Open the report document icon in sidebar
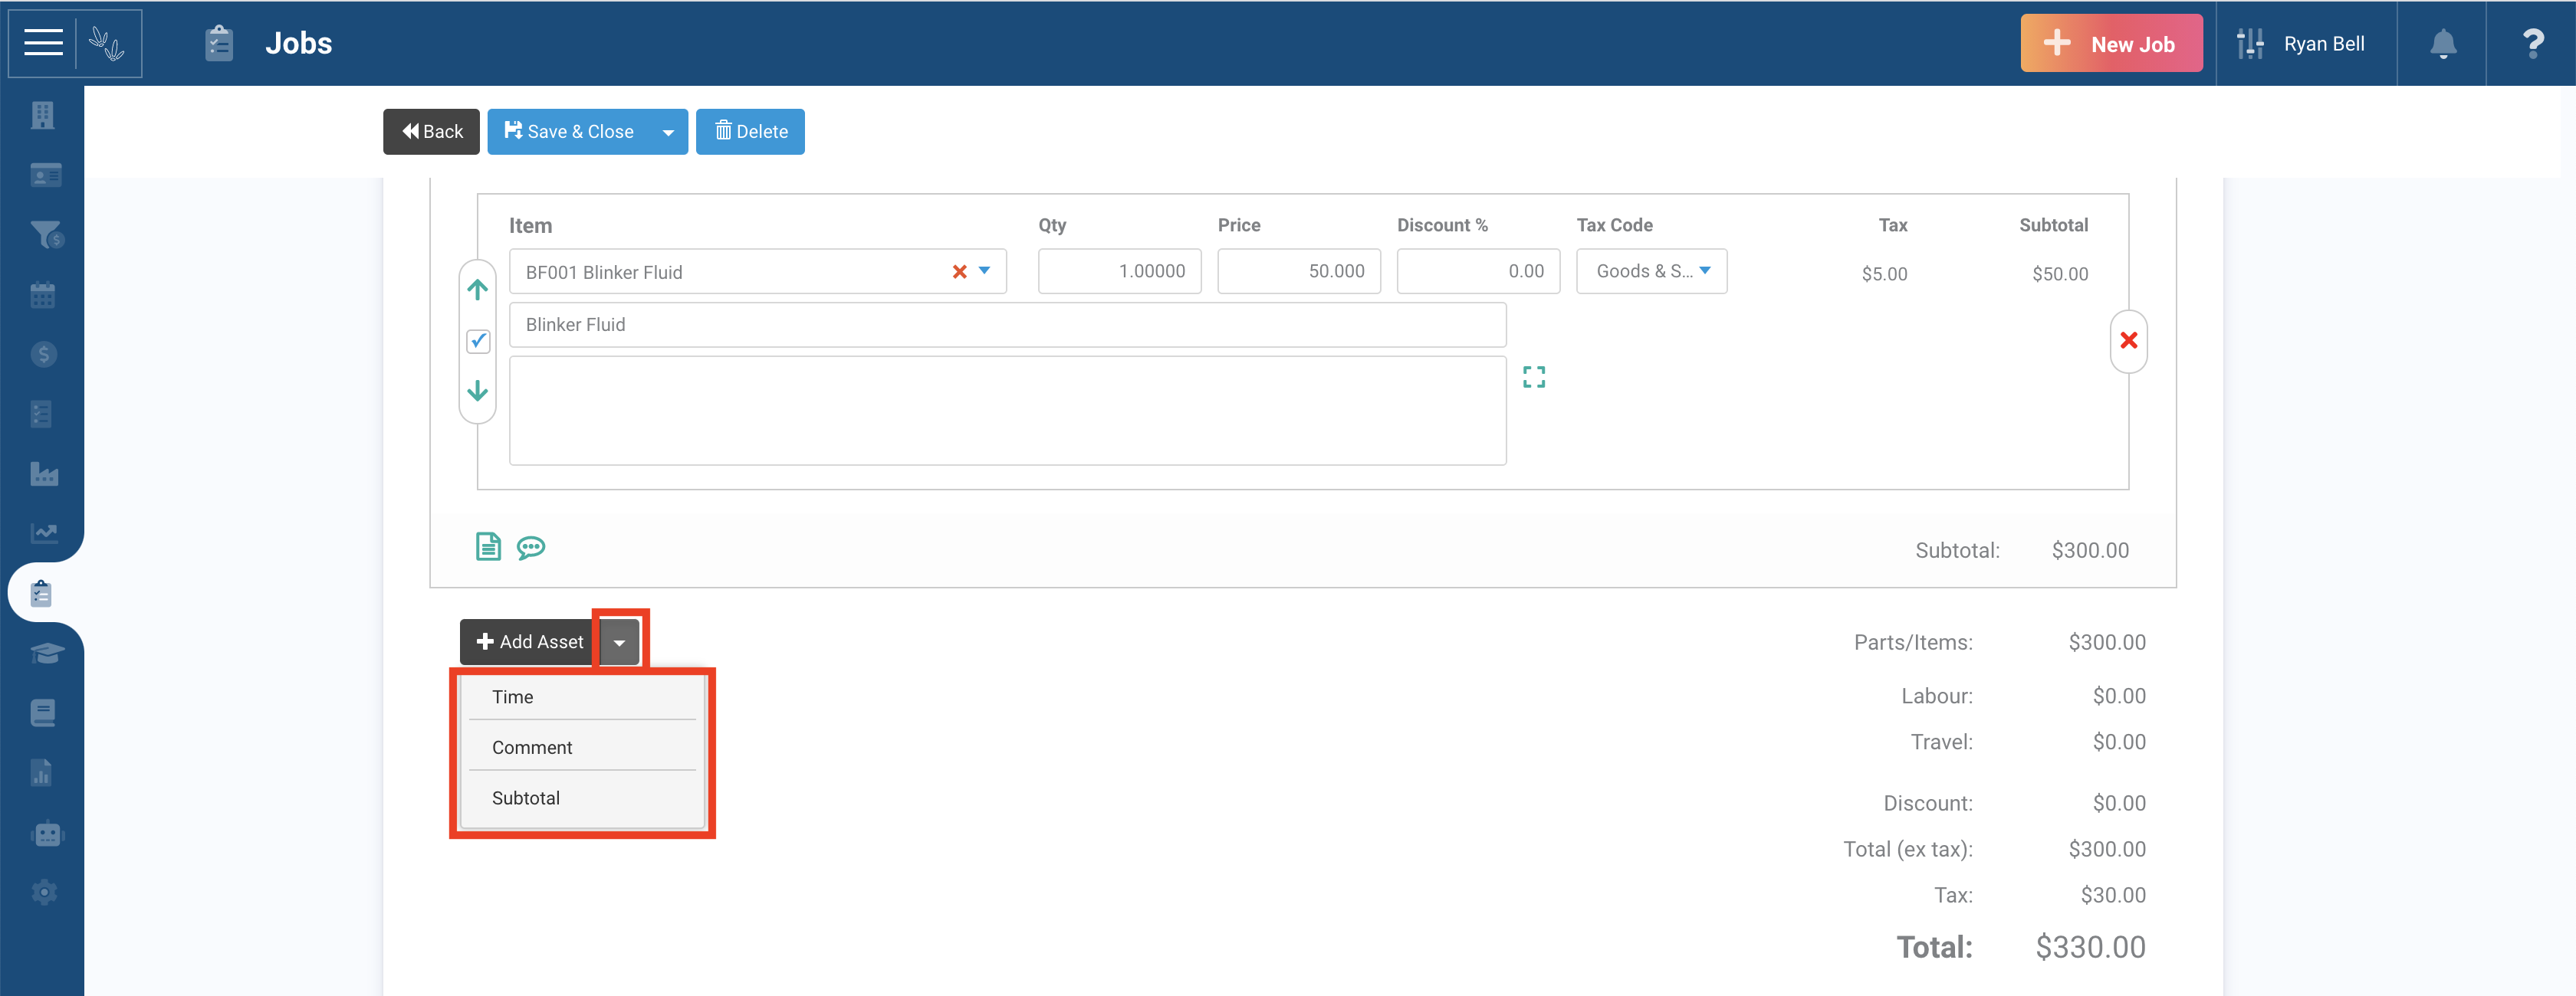This screenshot has width=2576, height=996. pos(41,773)
